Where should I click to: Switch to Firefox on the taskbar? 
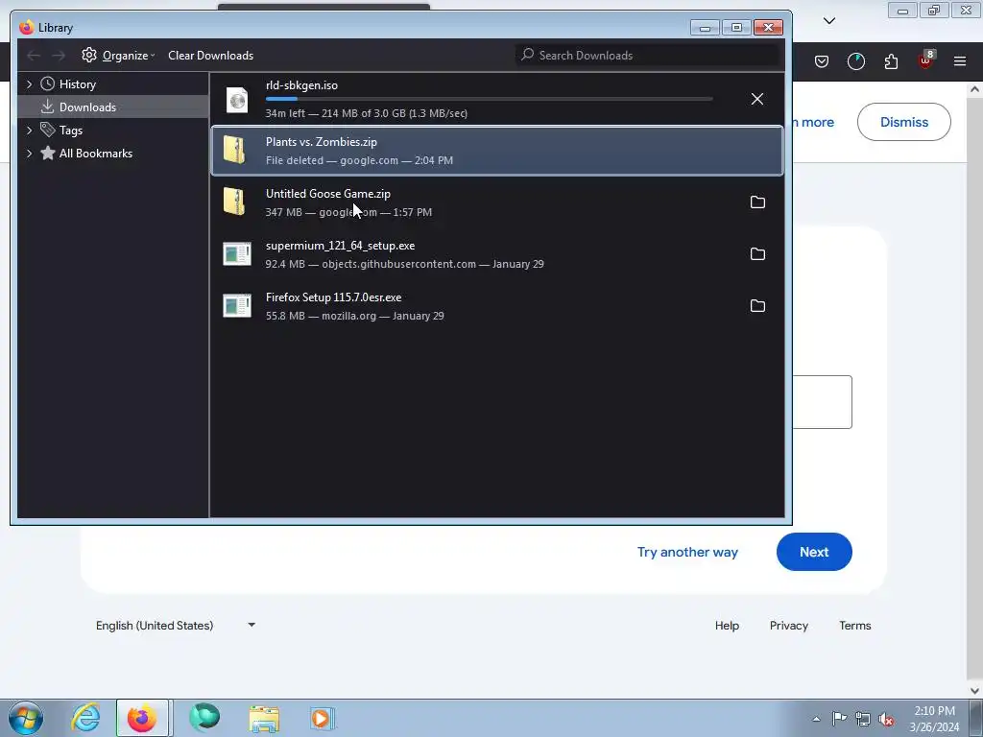142,718
